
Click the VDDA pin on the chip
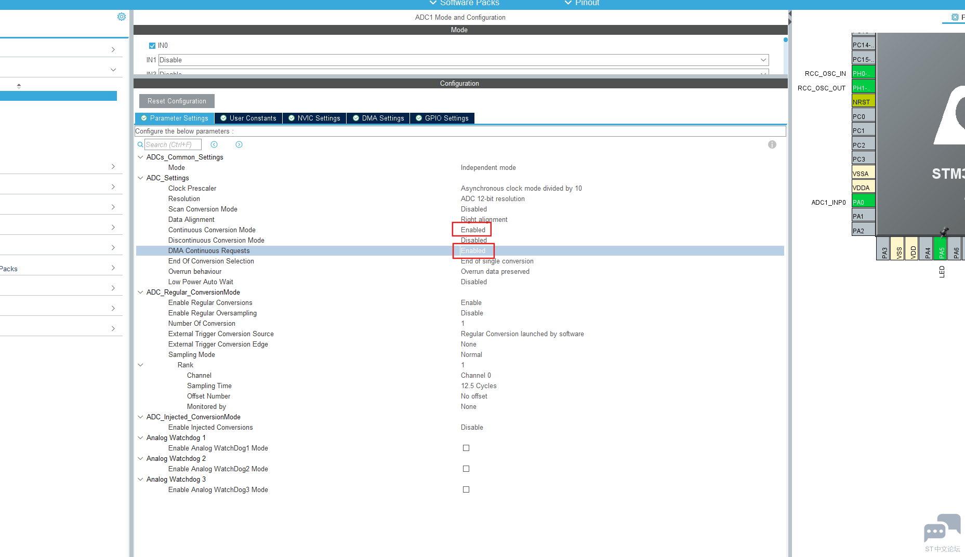click(x=863, y=188)
